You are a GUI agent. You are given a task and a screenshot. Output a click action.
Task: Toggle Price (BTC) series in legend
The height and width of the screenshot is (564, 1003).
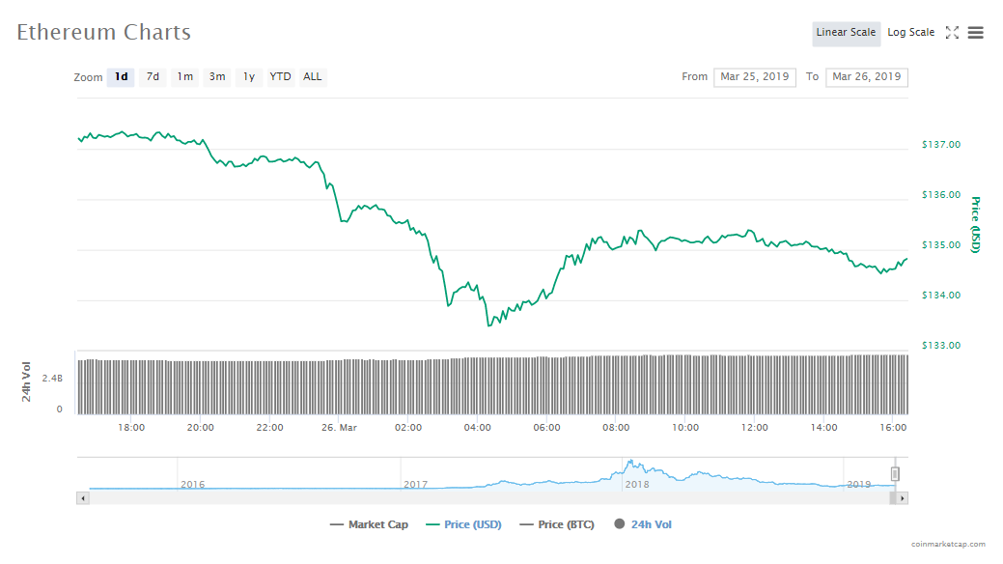pyautogui.click(x=557, y=524)
